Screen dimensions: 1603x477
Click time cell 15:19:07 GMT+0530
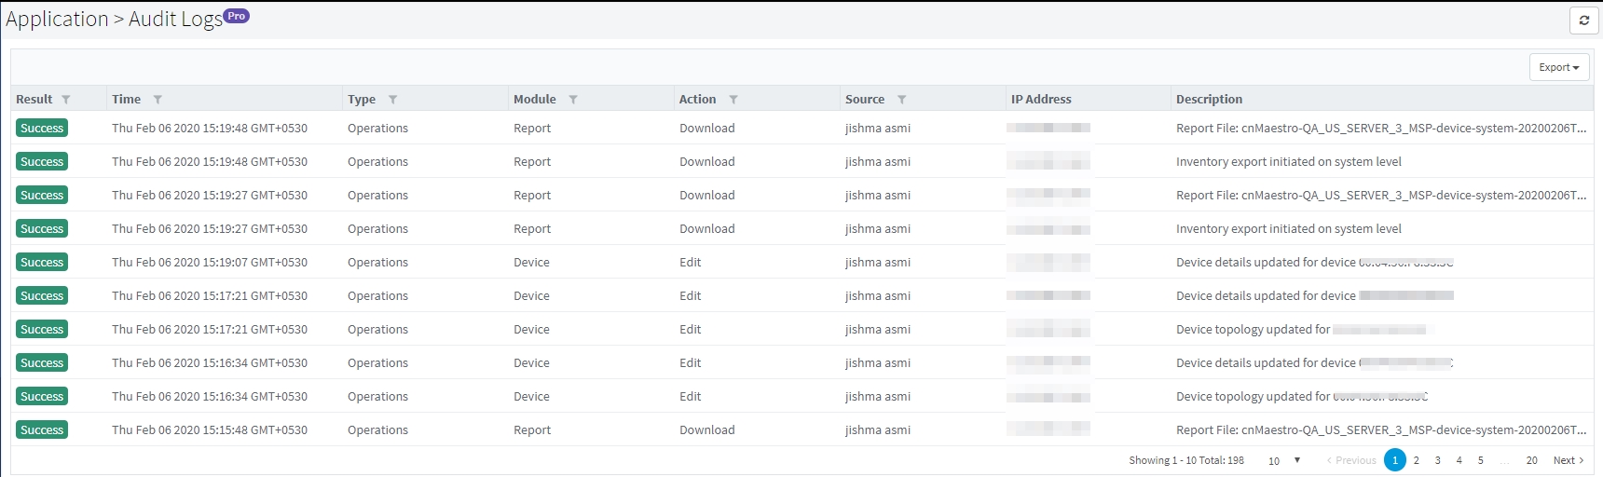coord(210,263)
